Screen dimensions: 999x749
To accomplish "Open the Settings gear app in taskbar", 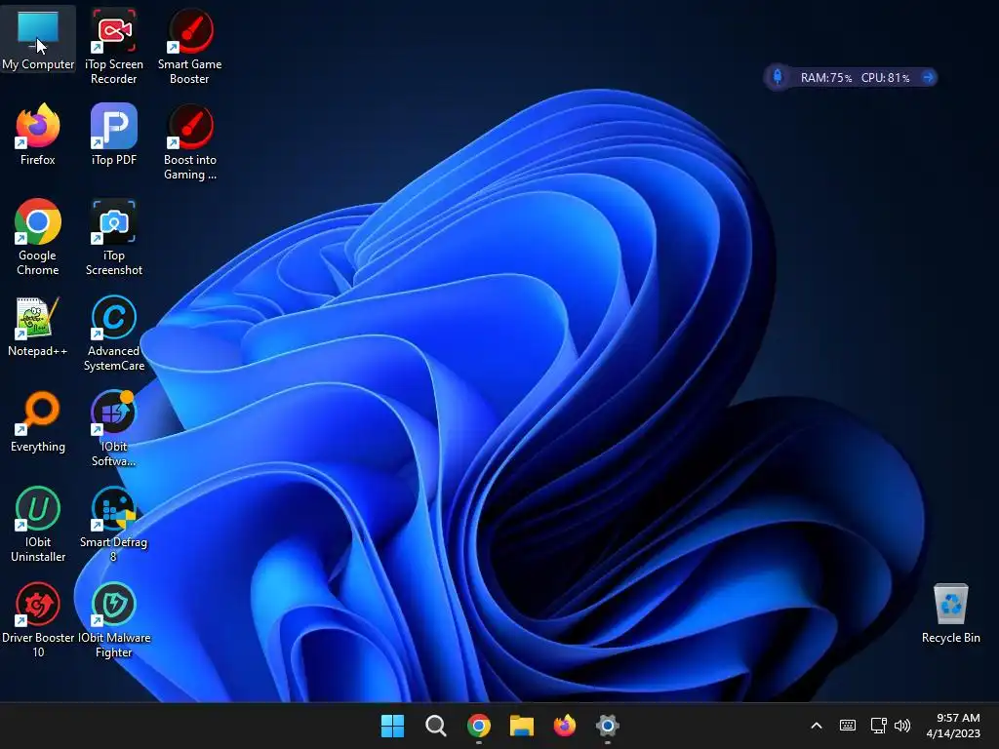I will click(x=607, y=726).
